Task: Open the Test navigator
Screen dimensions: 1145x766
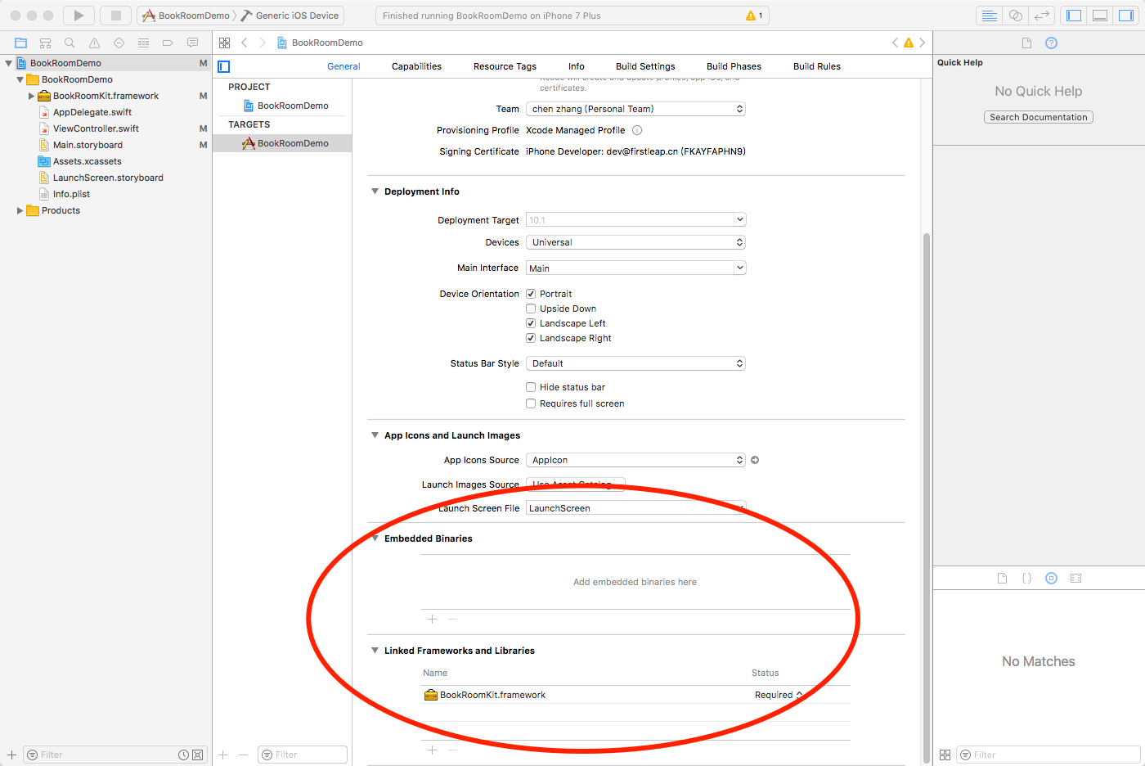Action: pyautogui.click(x=119, y=43)
